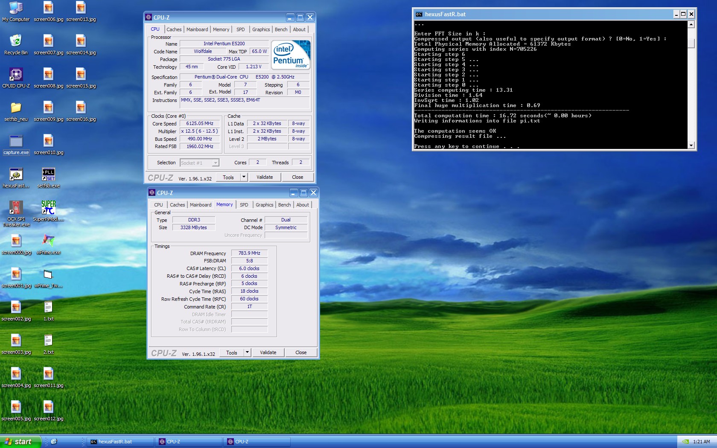Expand Tools dropdown arrow in lower CPU-Z
The height and width of the screenshot is (448, 717).
(x=247, y=352)
